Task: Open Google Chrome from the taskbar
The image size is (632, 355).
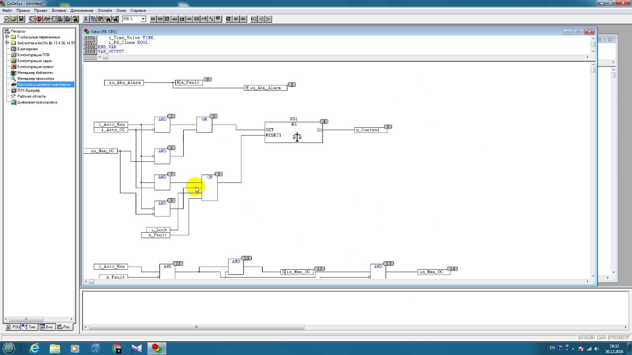Action: (x=117, y=348)
